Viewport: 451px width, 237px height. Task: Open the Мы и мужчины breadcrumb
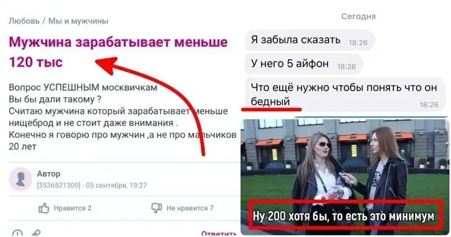coord(78,21)
